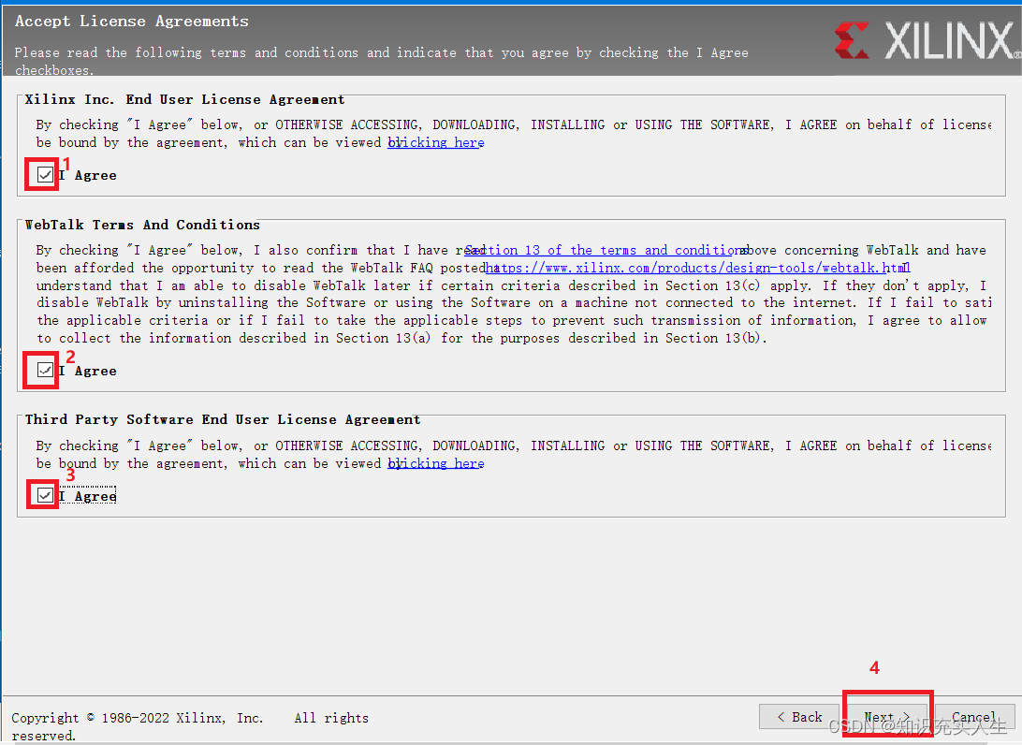Click the Next button
The image size is (1022, 745).
[886, 717]
